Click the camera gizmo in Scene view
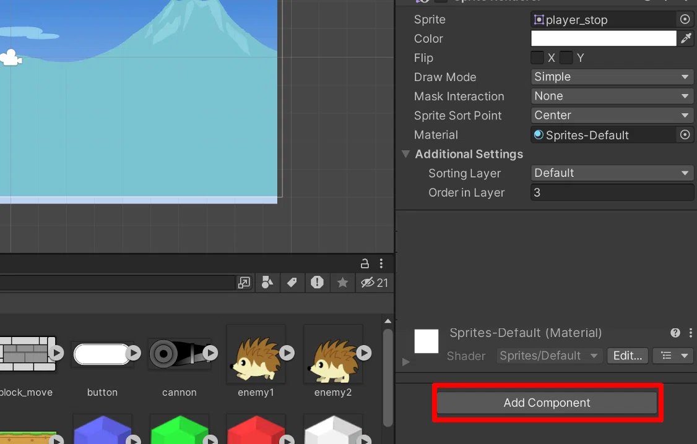Viewport: 697px width, 444px height. pyautogui.click(x=11, y=58)
